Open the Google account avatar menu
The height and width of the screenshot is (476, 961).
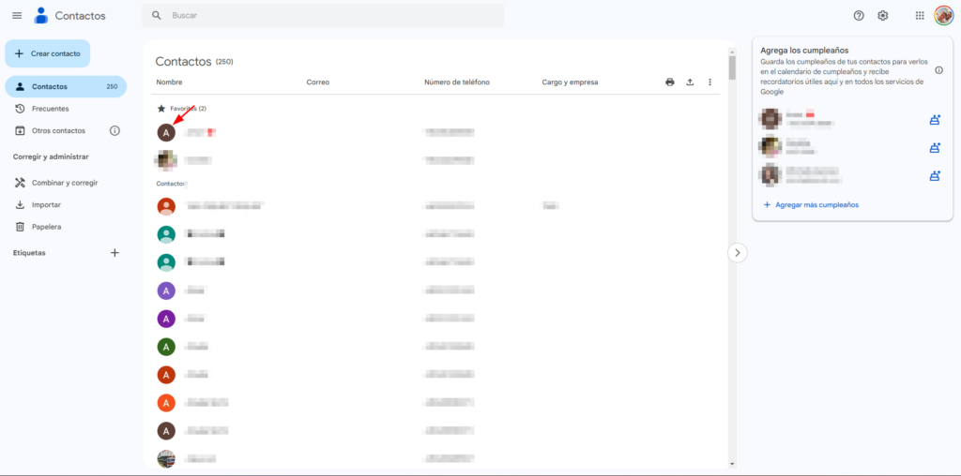coord(943,16)
